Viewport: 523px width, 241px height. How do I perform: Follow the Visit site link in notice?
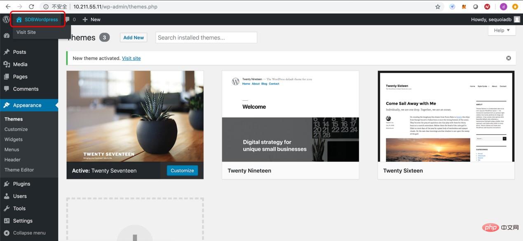[131, 58]
